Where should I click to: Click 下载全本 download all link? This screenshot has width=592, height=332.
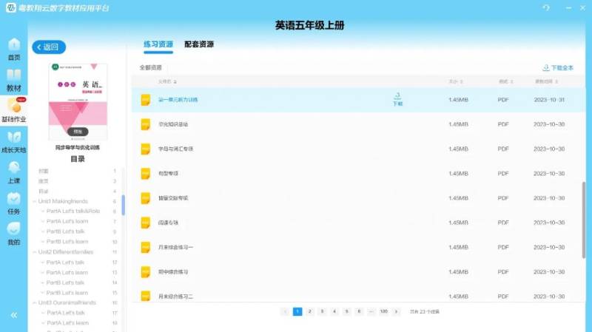coord(558,67)
